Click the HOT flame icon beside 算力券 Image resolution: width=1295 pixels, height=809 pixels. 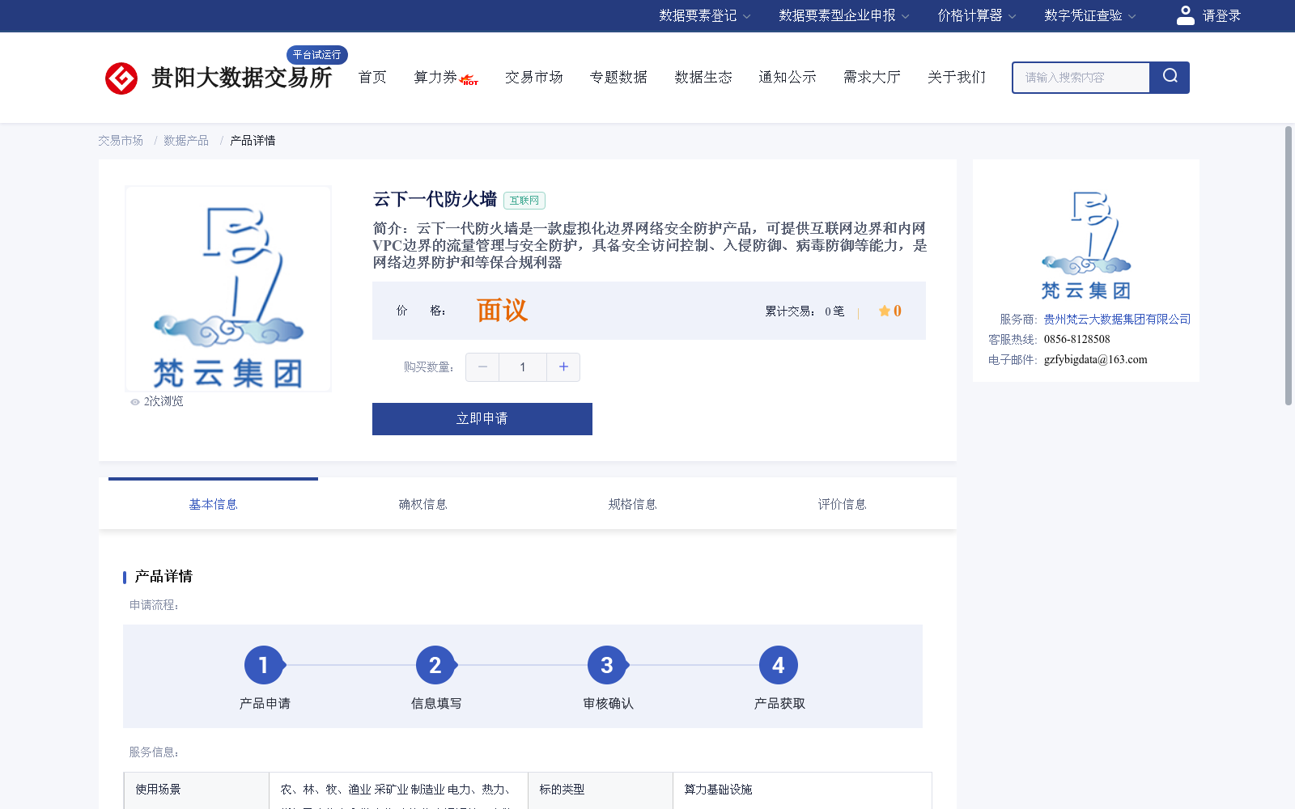469,80
